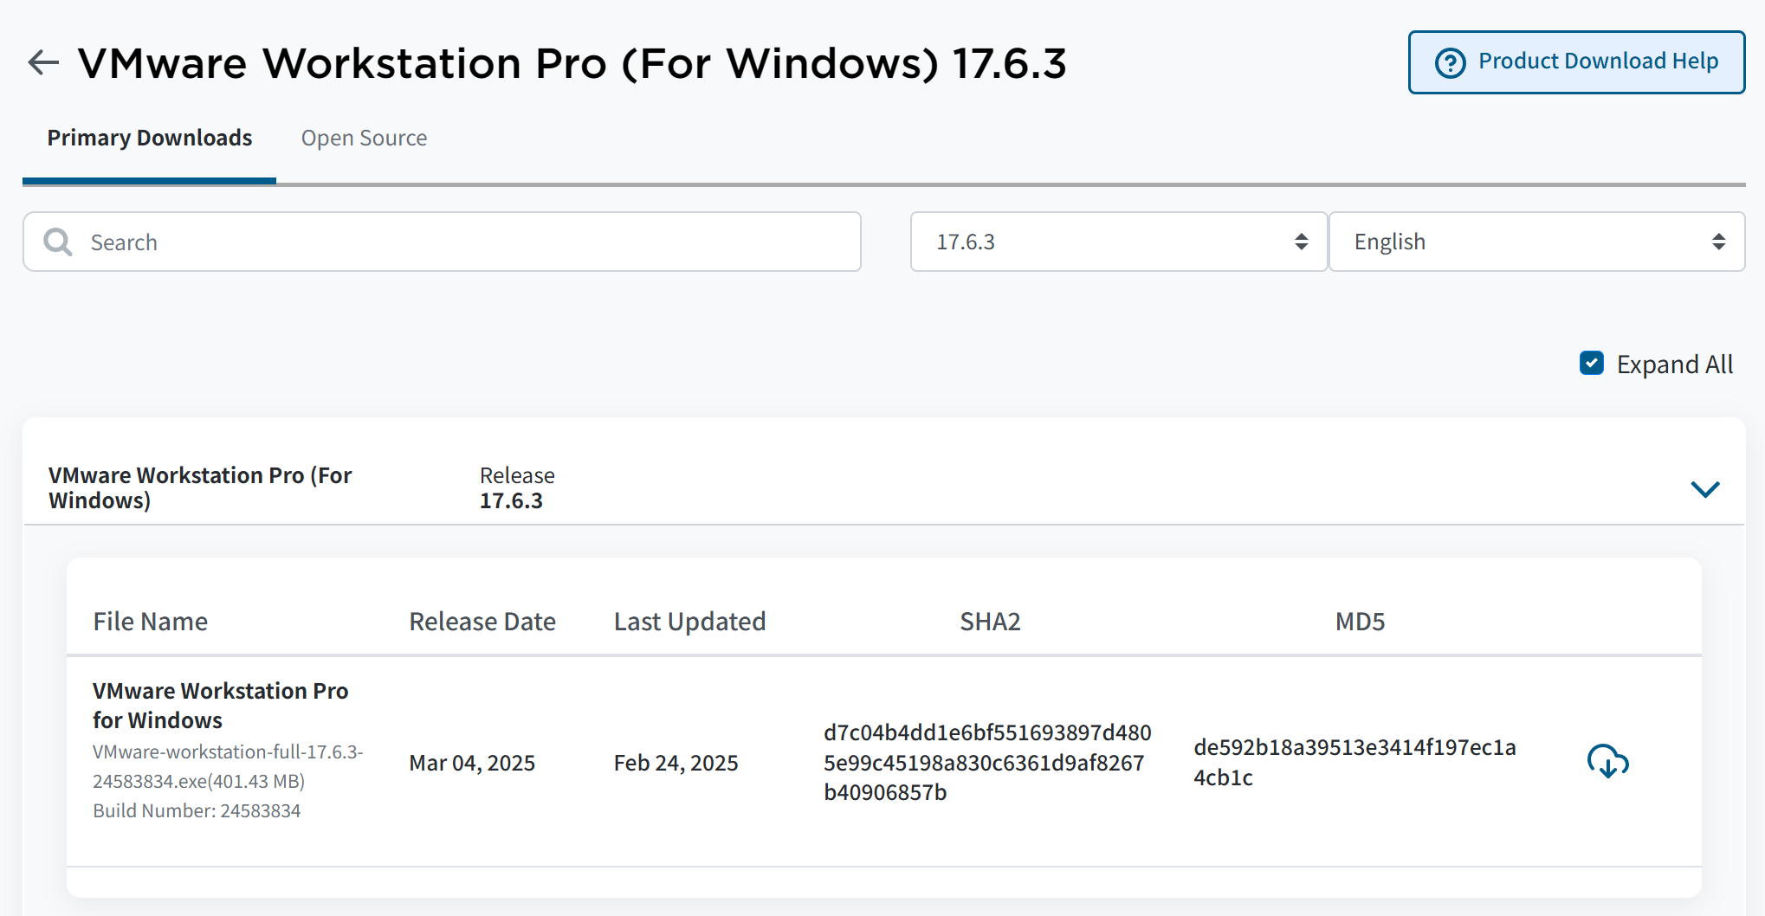Click the search magnifier icon

(x=58, y=242)
